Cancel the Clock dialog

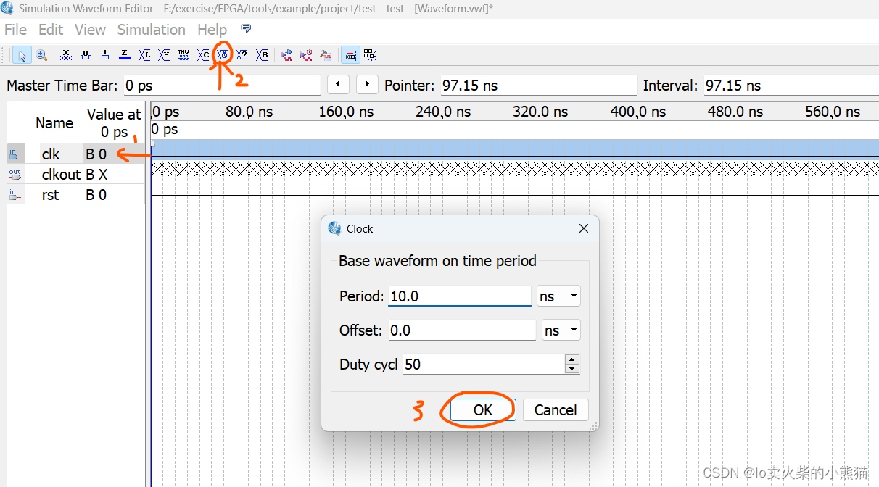tap(555, 410)
